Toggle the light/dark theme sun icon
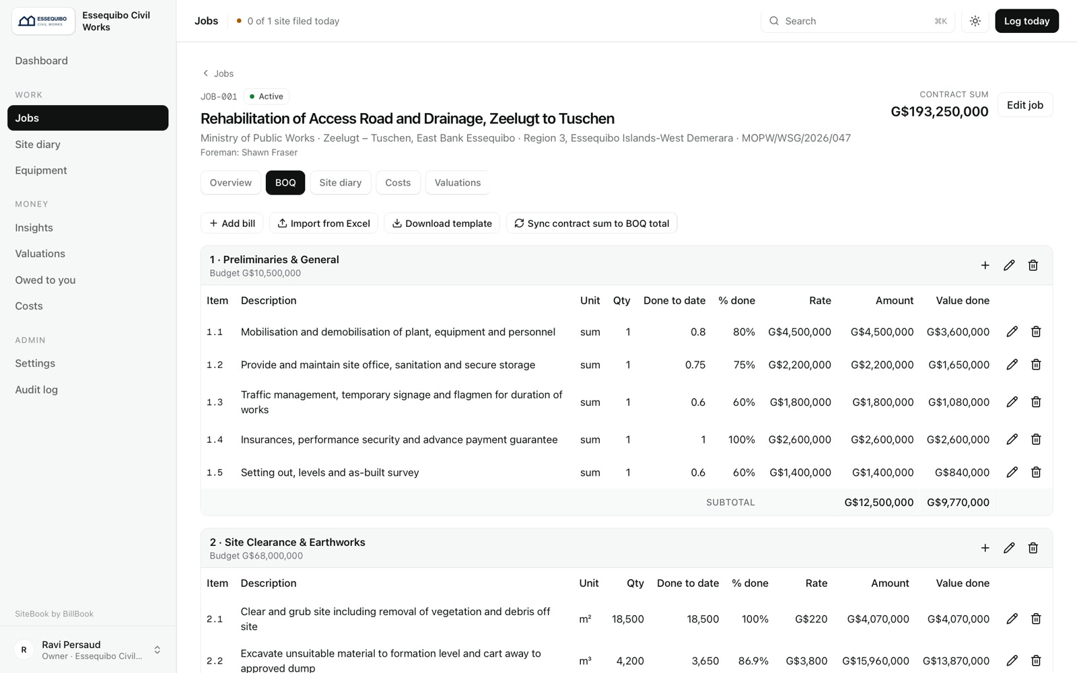This screenshot has width=1077, height=673. (975, 21)
